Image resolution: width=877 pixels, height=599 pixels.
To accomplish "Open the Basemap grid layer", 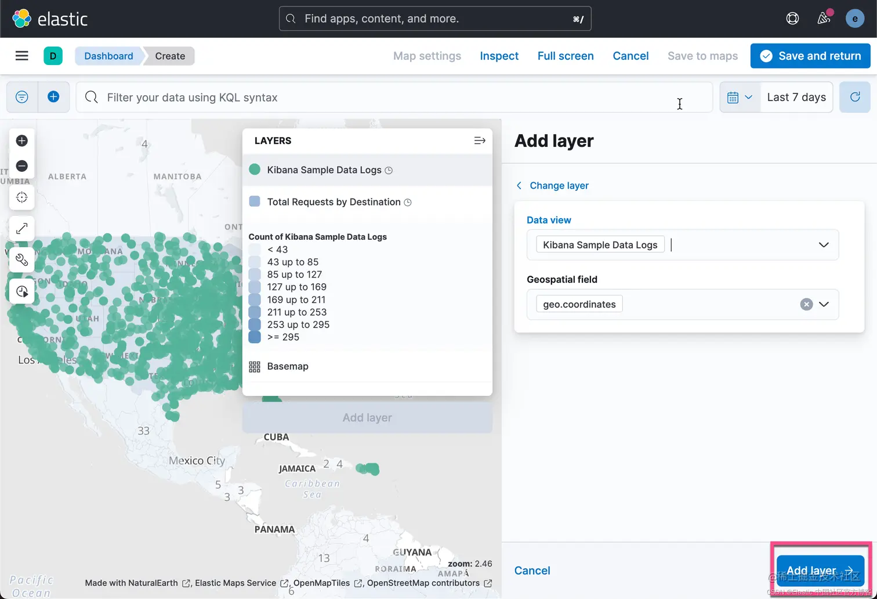I will 255,366.
